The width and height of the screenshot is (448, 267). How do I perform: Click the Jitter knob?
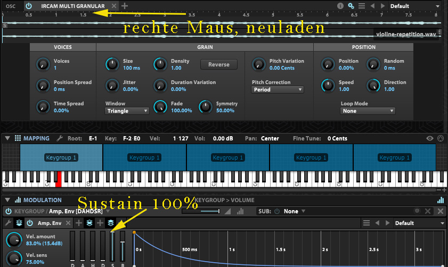[112, 86]
